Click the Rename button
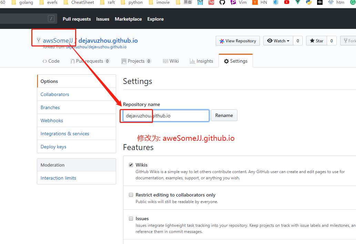 click(x=224, y=115)
